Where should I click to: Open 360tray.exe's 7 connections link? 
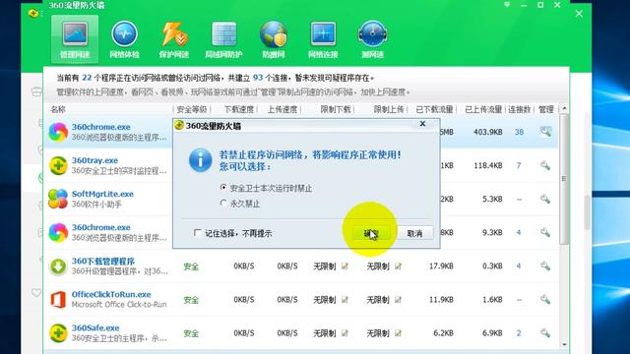tap(519, 165)
